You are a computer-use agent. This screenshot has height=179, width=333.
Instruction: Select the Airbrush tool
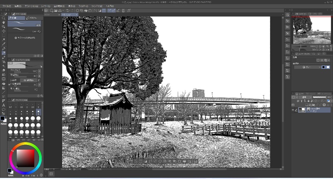click(x=4, y=61)
